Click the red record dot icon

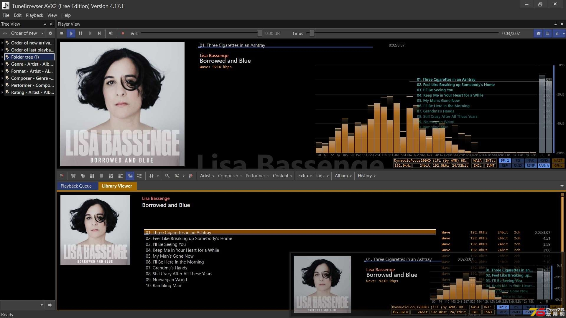[123, 33]
